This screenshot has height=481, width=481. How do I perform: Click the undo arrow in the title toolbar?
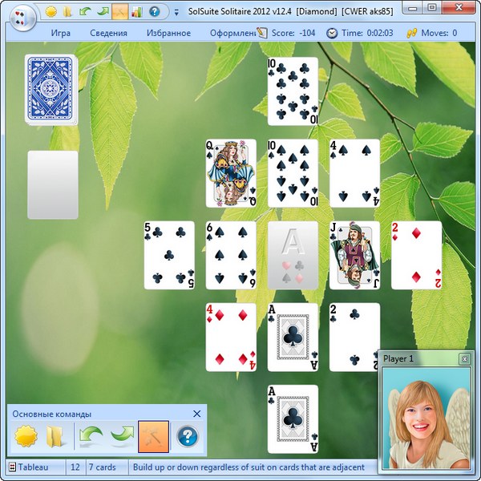85,11
